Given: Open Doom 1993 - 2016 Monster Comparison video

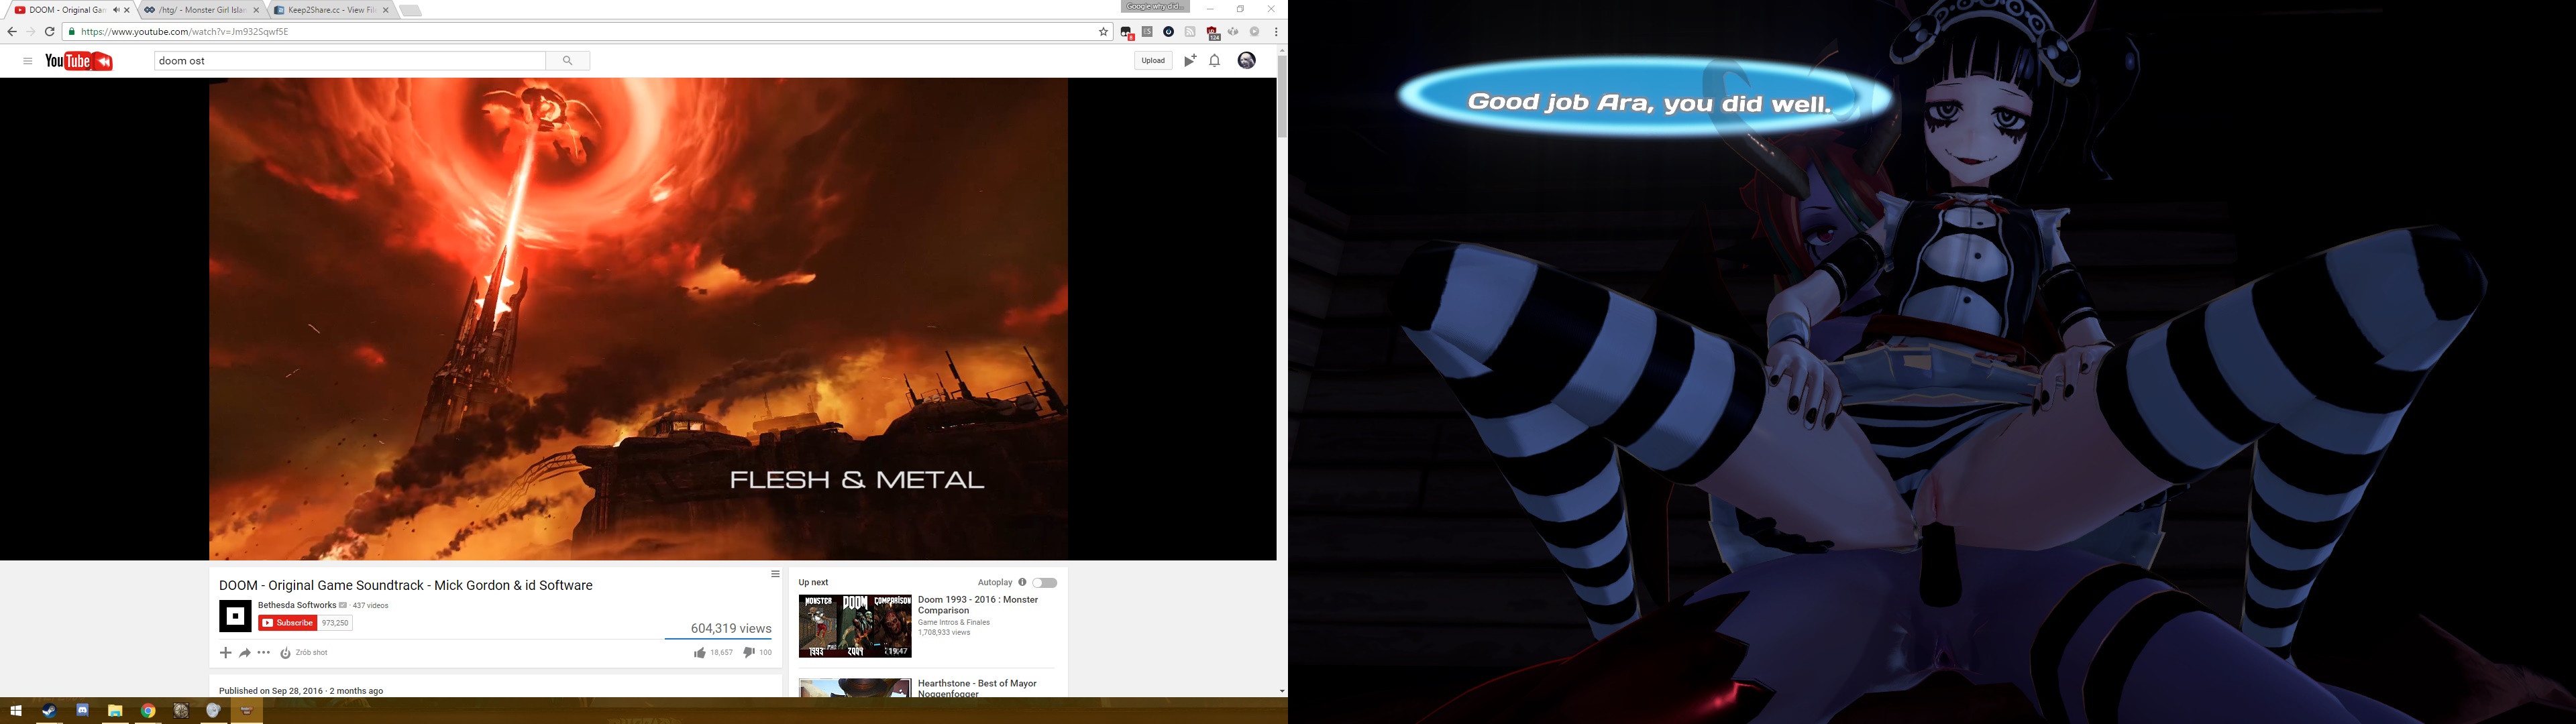Looking at the screenshot, I should (978, 605).
